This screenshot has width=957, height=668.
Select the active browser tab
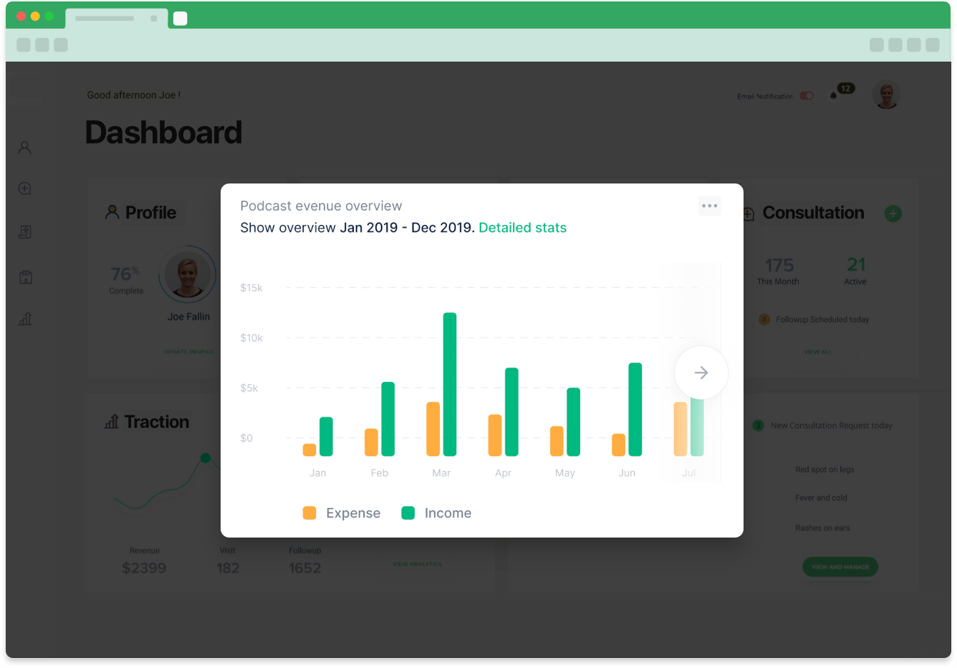(116, 19)
